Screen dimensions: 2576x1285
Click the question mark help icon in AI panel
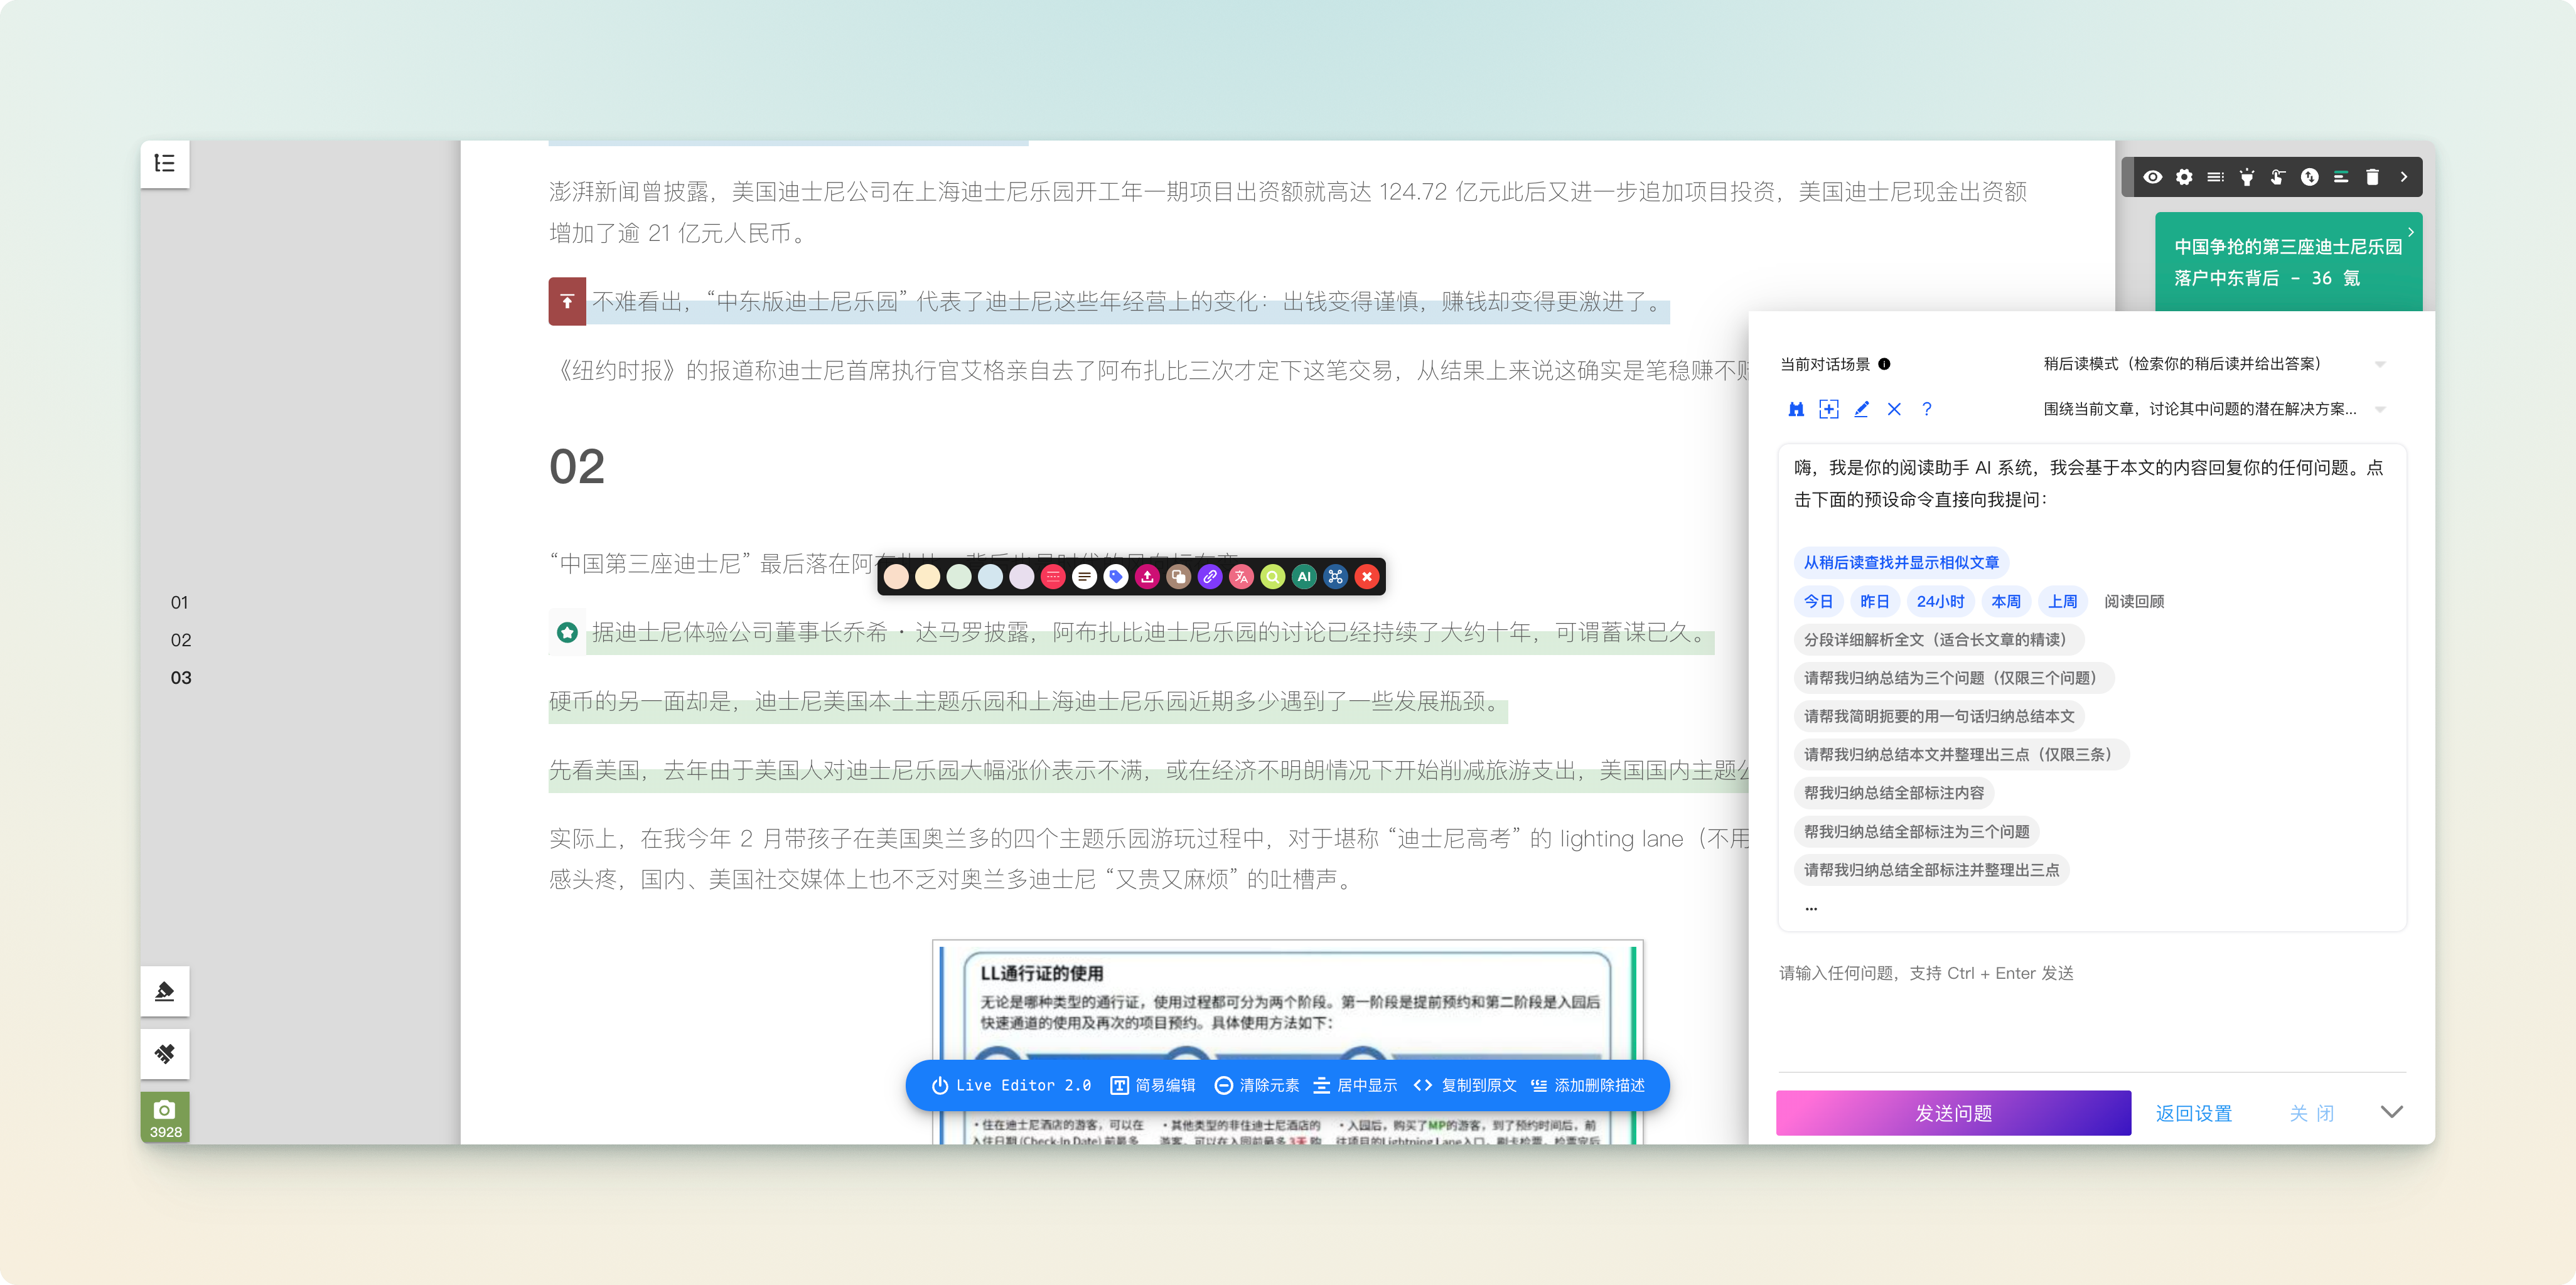pos(1927,409)
